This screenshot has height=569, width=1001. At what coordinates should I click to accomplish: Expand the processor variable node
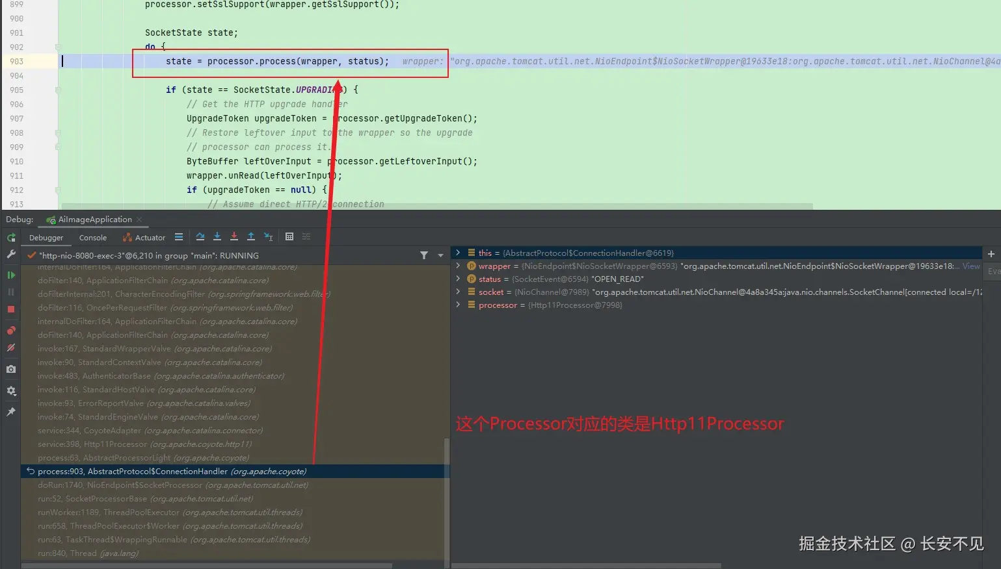(458, 305)
